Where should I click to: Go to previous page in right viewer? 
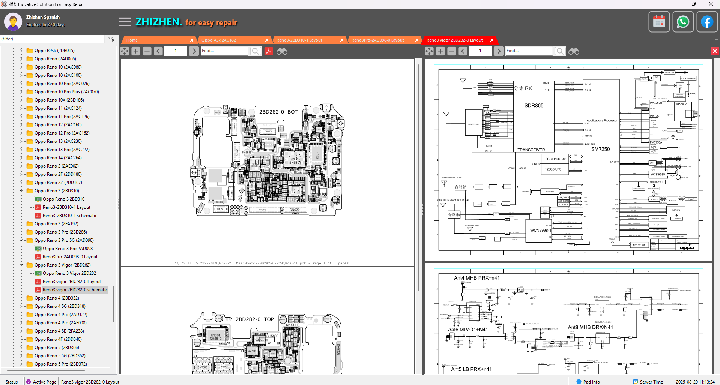point(463,51)
